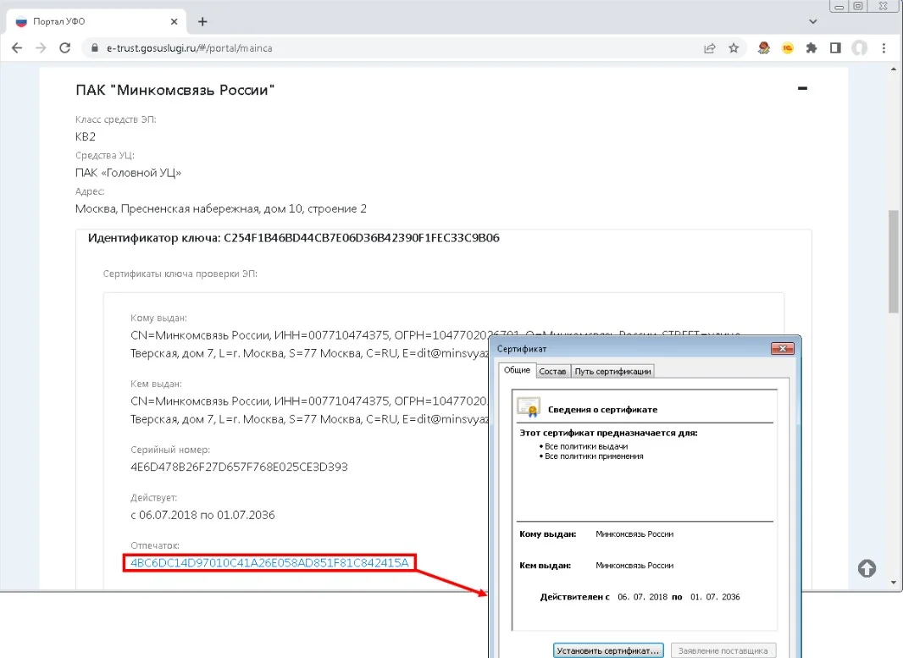Open the certificate thumbprint link

point(269,562)
